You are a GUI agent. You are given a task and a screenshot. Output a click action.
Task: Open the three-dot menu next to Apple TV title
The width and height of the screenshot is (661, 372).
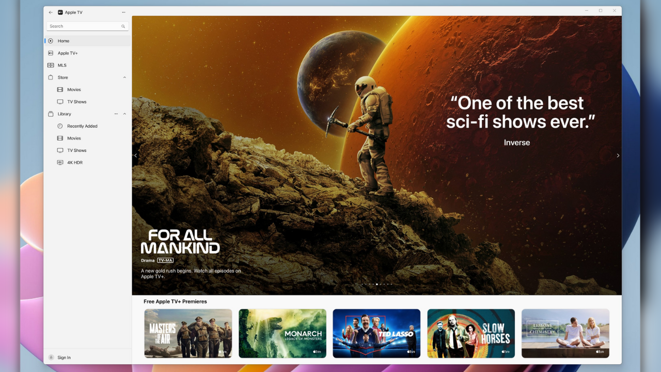point(123,12)
